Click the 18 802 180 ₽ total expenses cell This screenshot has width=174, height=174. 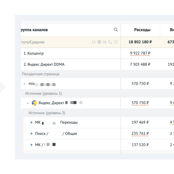click(140, 42)
